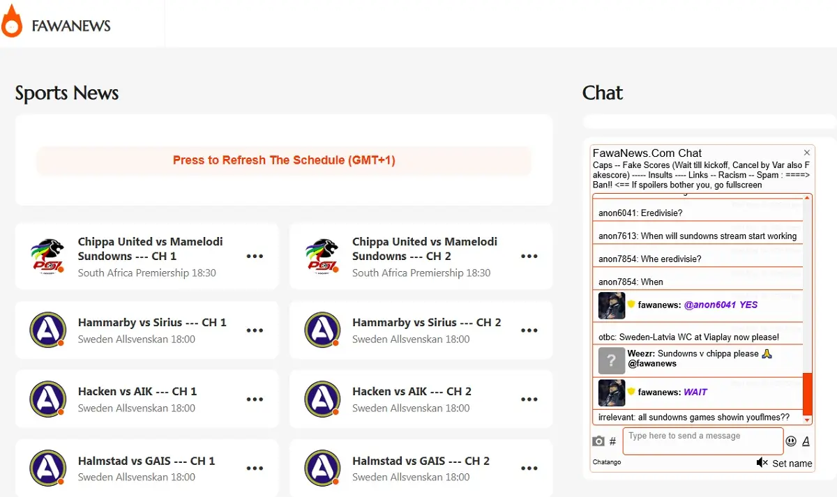Viewport: 837px width, 497px height.
Task: Open the text formatting 'A' icon in chat
Action: point(806,441)
